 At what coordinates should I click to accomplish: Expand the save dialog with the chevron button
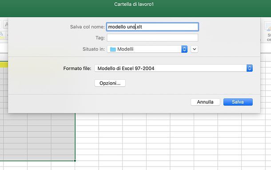[195, 49]
